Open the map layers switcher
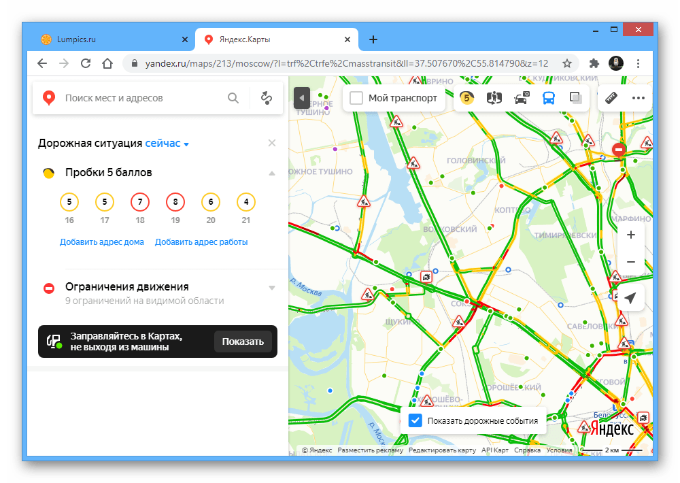Screen dimensions: 680x483 pyautogui.click(x=575, y=98)
